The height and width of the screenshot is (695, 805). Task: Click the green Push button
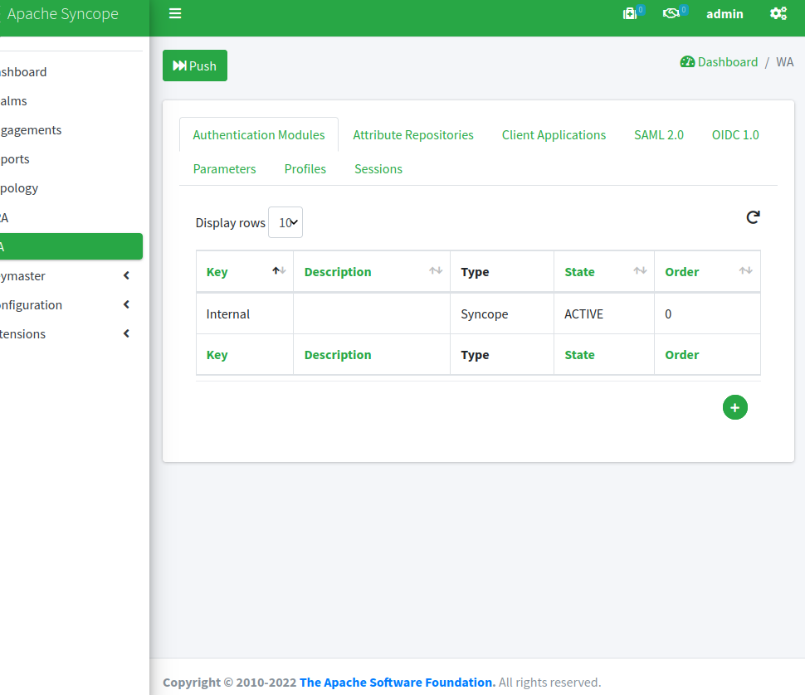pos(195,66)
